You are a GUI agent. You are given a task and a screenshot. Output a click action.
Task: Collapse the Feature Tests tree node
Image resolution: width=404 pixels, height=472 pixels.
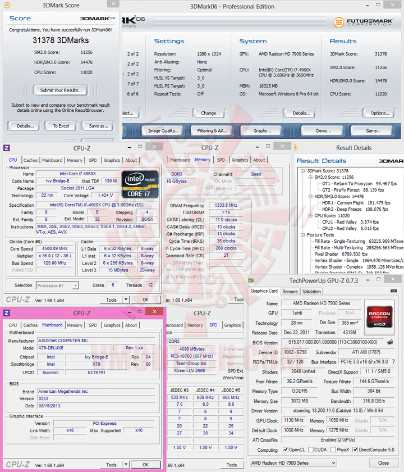pos(303,235)
